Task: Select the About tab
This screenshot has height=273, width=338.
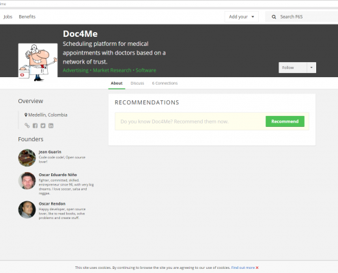Action: [117, 83]
